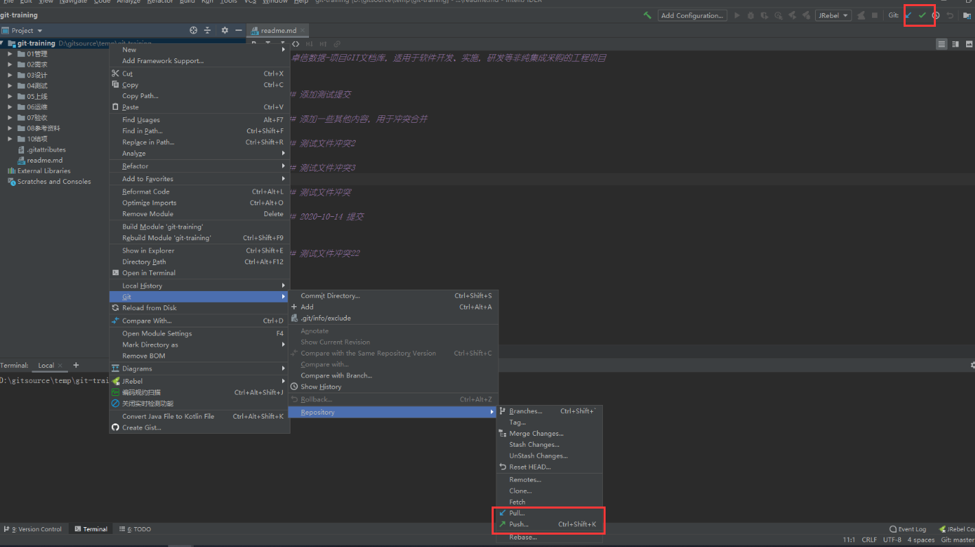Click the Debug bug icon in toolbar

pyautogui.click(x=751, y=15)
